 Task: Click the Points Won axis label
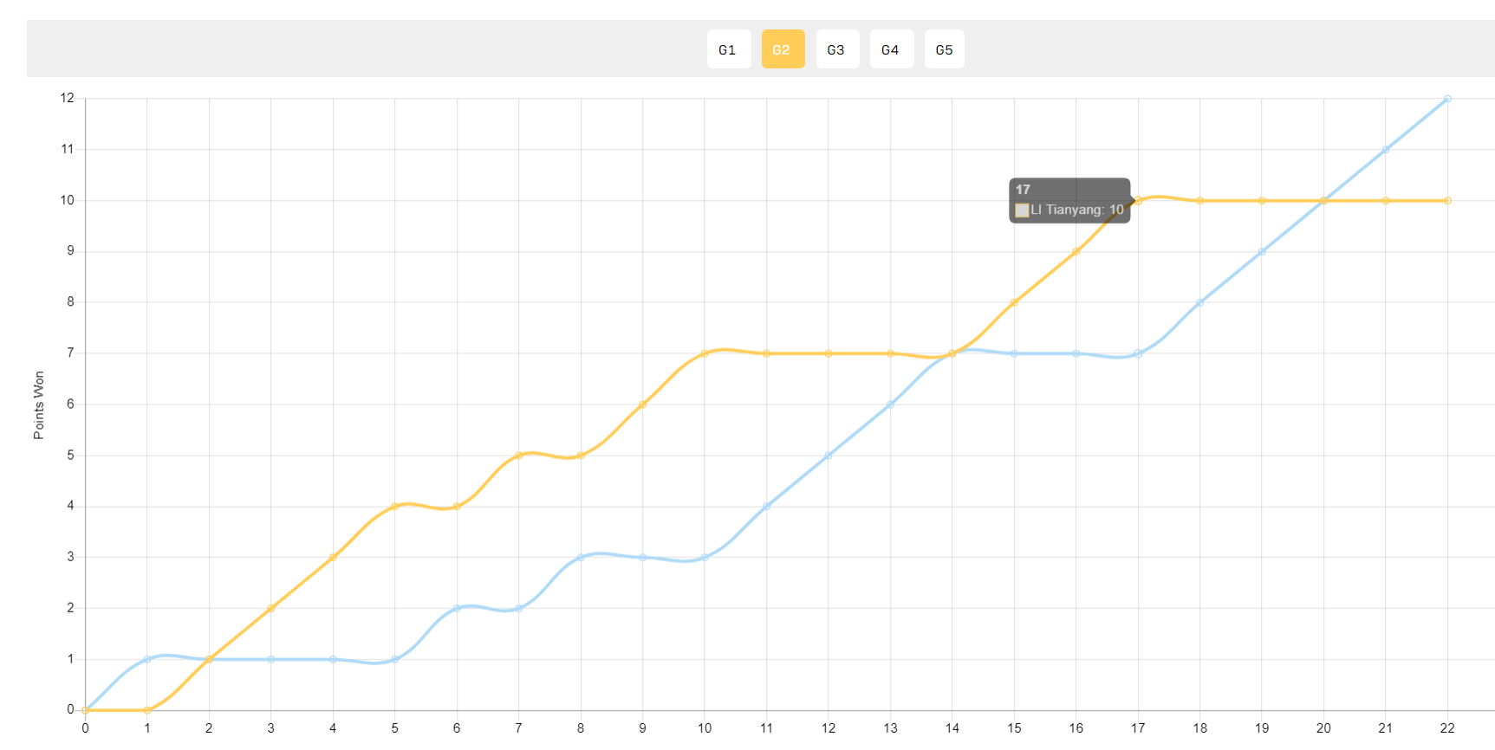tap(38, 405)
